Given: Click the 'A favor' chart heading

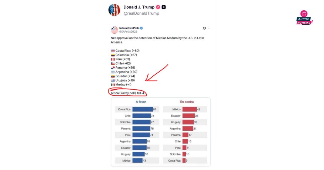Looking at the screenshot, I should [x=141, y=102].
